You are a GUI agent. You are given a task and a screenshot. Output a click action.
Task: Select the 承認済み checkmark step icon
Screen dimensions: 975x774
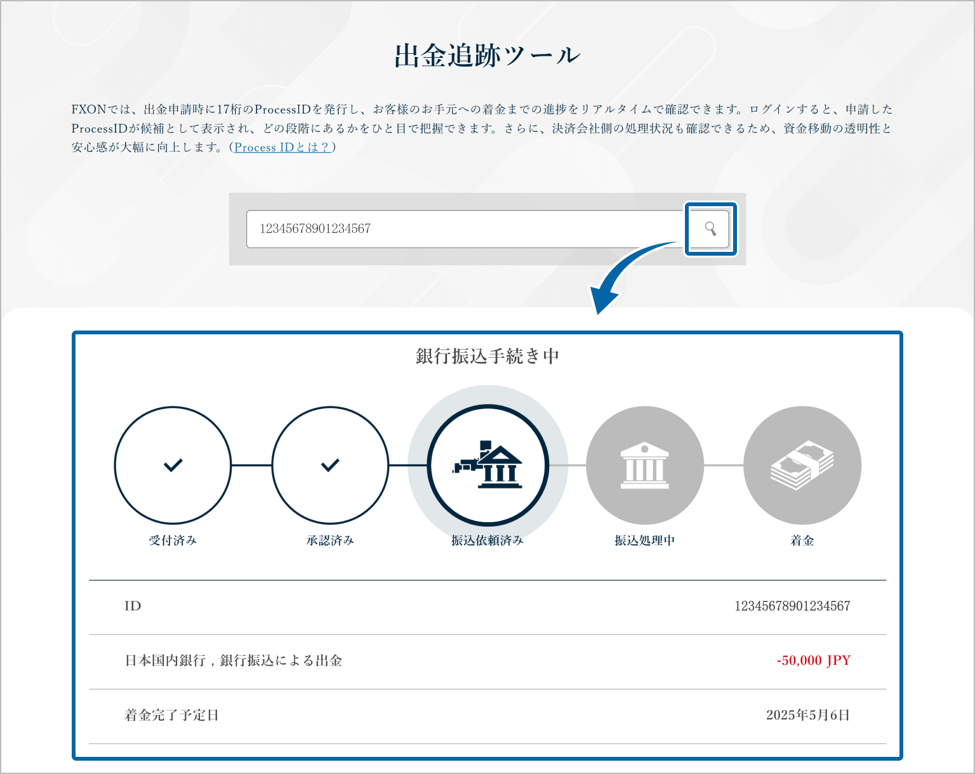coord(329,466)
